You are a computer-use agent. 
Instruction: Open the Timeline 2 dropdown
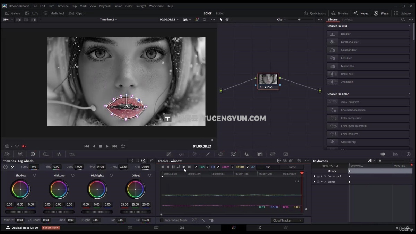[x=109, y=20]
